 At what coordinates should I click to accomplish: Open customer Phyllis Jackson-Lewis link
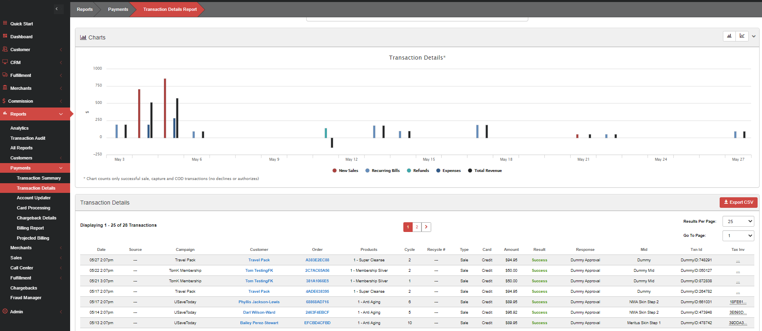tap(259, 302)
